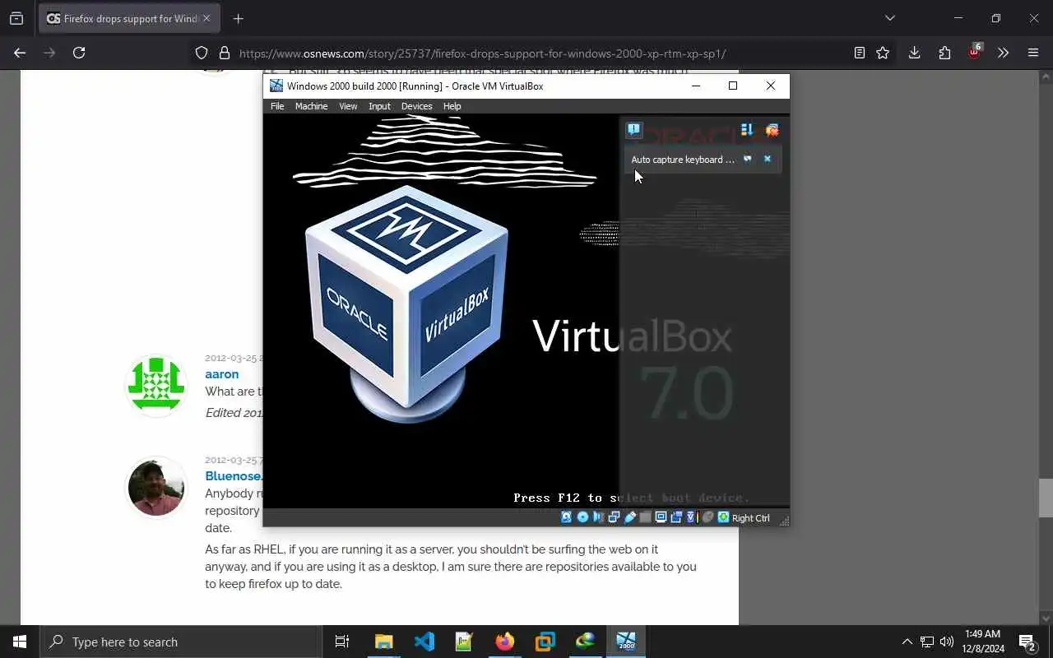The height and width of the screenshot is (658, 1053).
Task: Open user aaron's profile link
Action: [x=222, y=374]
